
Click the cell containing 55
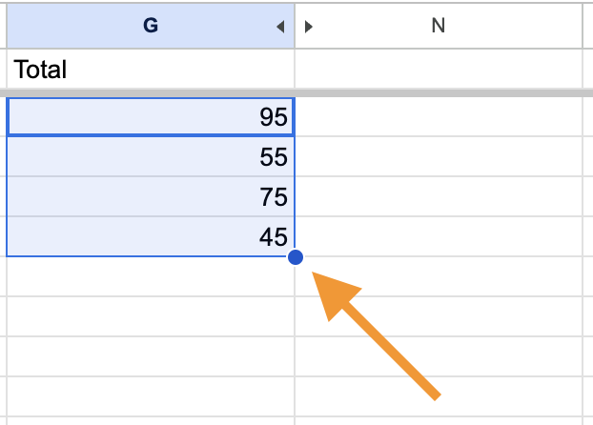[150, 157]
